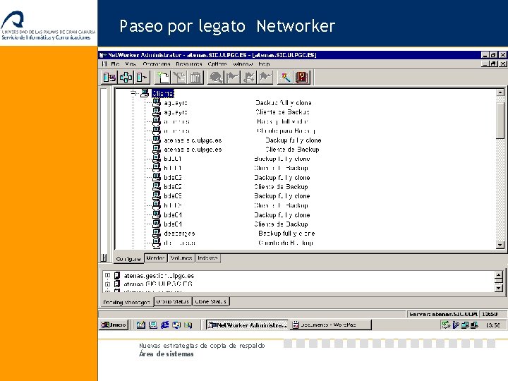Open Internet Explorer from quick launch
The width and height of the screenshot is (508, 381).
tap(164, 325)
